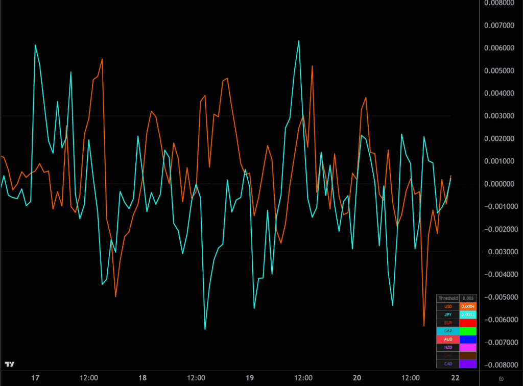Open chart settings gear at bottom-right corner

click(x=501, y=378)
